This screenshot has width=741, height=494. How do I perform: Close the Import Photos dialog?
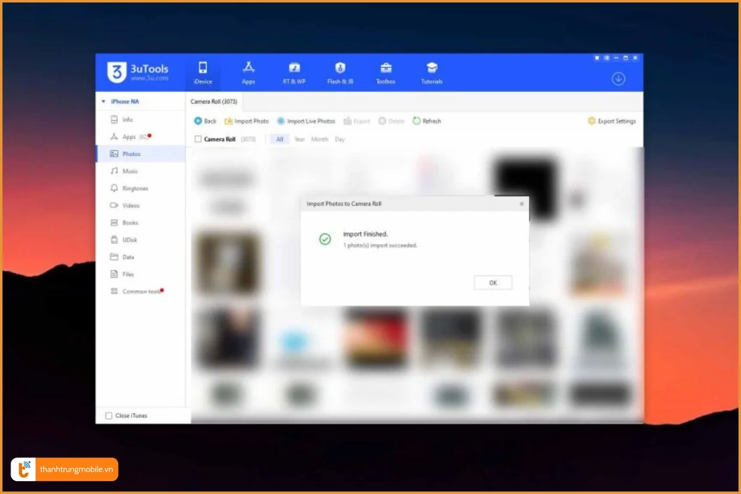pos(521,204)
